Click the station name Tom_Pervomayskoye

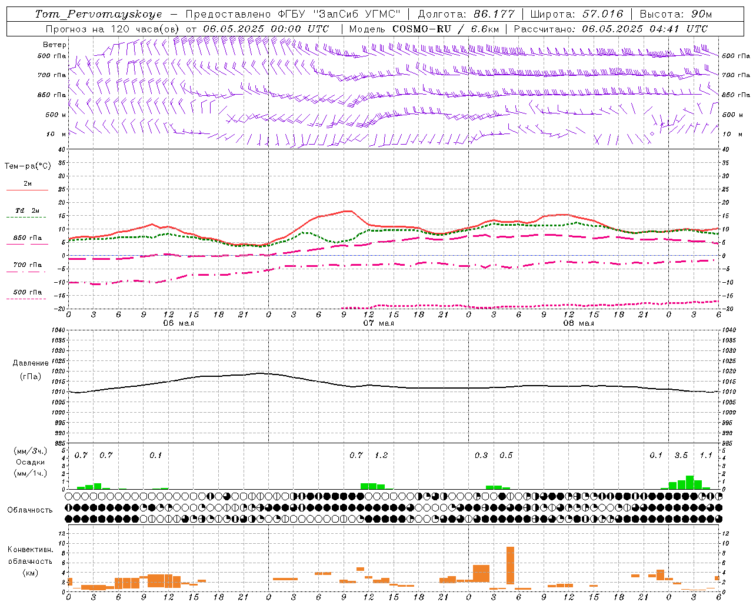tap(98, 14)
